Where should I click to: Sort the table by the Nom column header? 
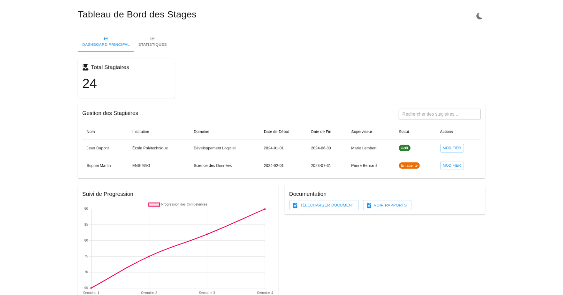91,132
